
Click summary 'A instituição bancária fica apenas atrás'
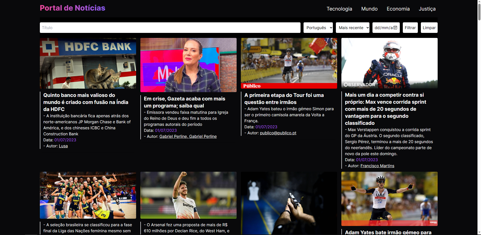[87, 125]
